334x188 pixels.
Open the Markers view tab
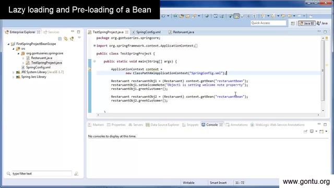click(x=96, y=125)
